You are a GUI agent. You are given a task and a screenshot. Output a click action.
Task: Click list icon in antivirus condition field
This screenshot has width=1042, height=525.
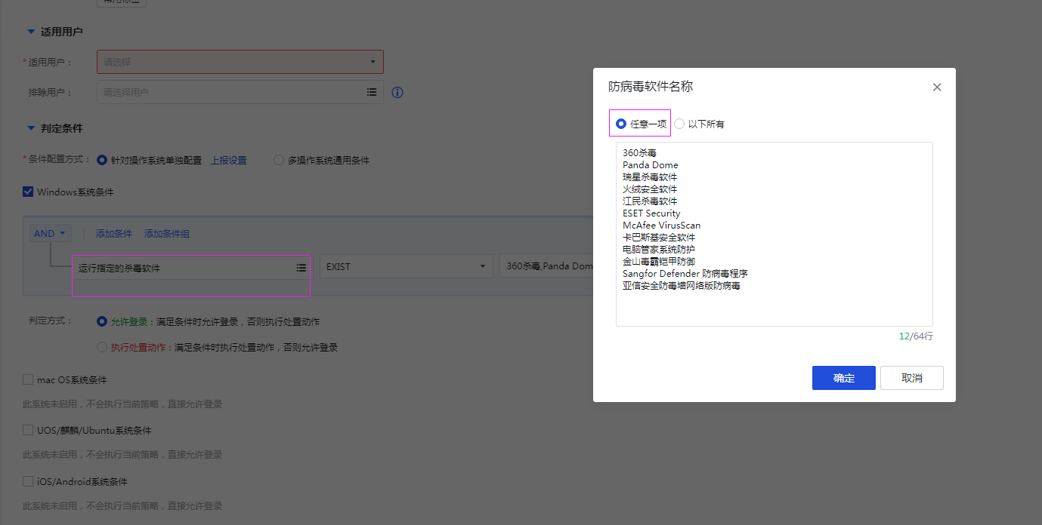click(301, 268)
